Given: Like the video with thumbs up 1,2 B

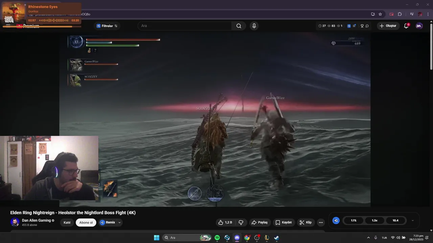Looking at the screenshot, I should pos(225,222).
